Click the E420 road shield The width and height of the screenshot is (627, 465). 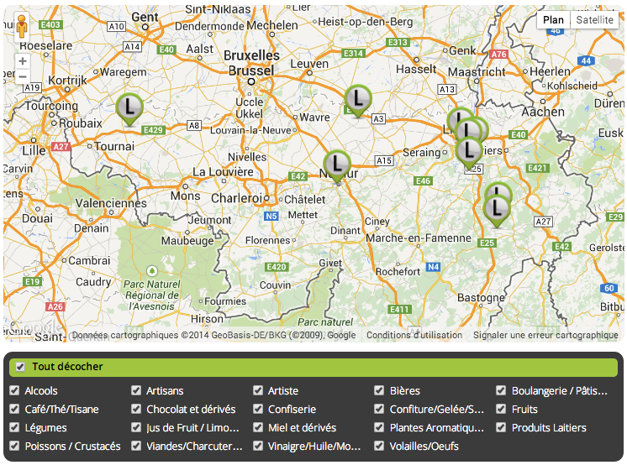[277, 267]
